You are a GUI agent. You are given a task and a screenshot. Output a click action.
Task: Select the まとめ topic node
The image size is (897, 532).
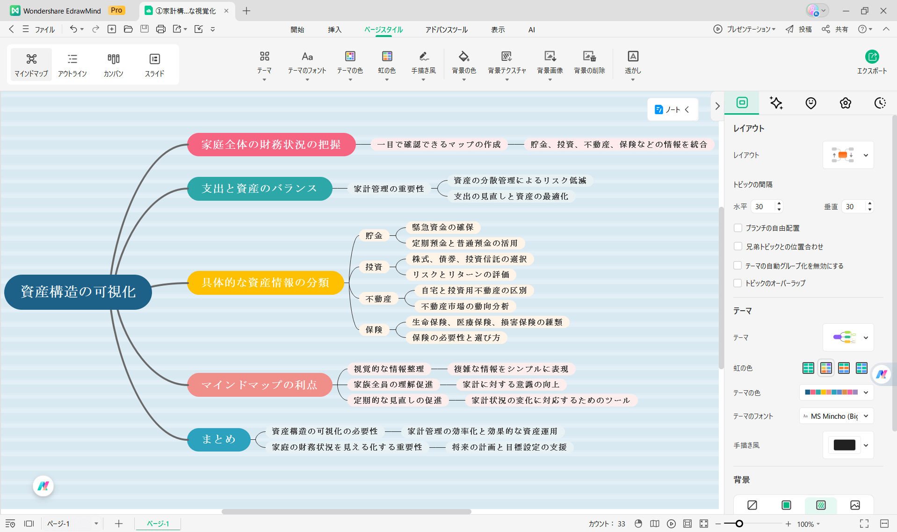(219, 439)
